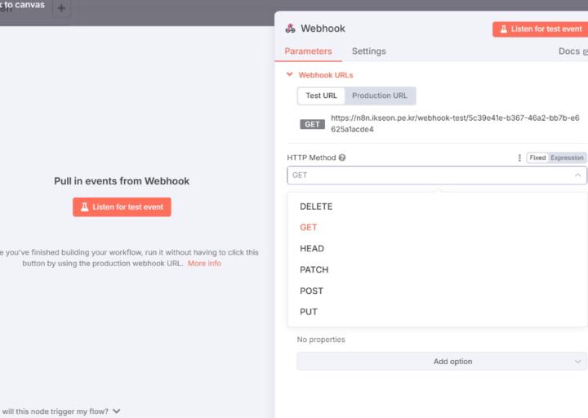The height and width of the screenshot is (418, 588).
Task: Click the More info link
Action: 204,263
